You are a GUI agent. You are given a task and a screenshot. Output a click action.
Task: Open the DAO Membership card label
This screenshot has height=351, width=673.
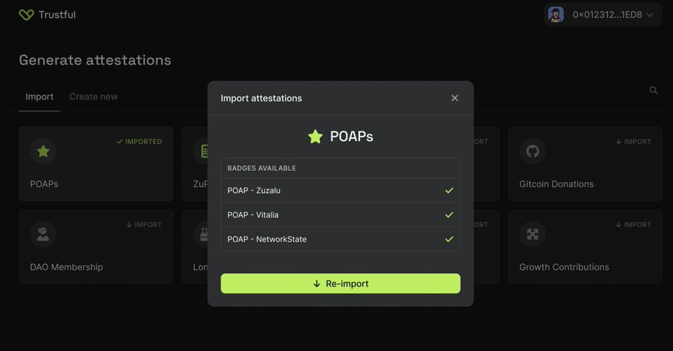tap(67, 267)
